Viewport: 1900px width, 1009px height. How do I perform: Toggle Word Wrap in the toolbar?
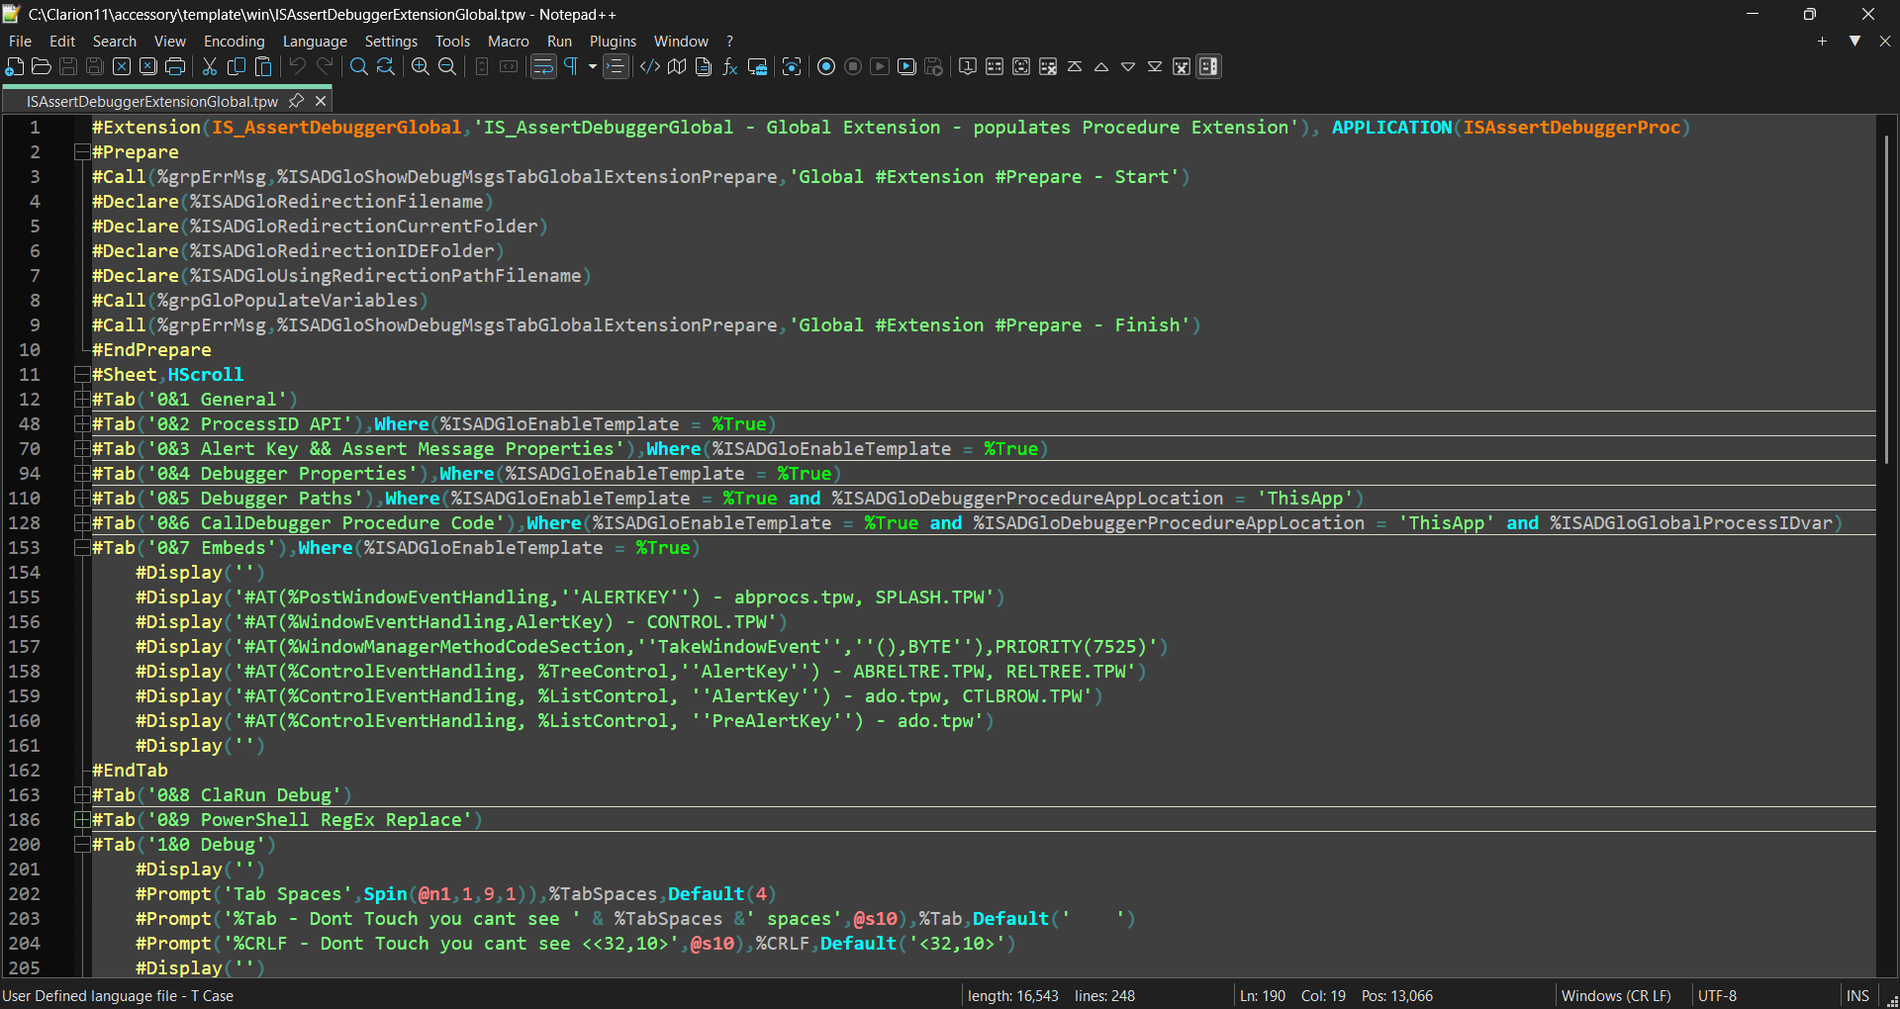(543, 66)
